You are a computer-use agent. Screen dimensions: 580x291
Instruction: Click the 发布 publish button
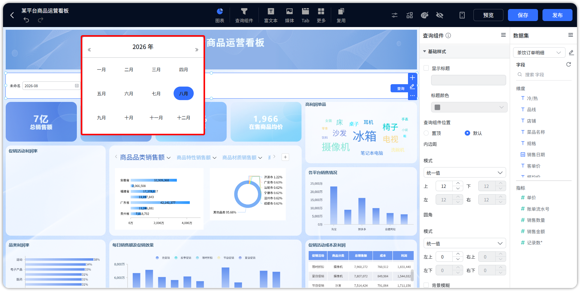[x=557, y=15]
